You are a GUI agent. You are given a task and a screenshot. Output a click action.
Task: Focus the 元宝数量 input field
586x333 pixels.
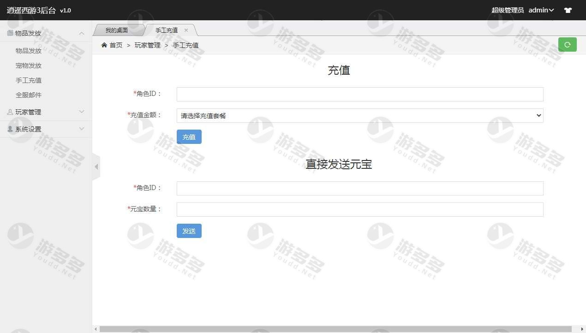[360, 209]
